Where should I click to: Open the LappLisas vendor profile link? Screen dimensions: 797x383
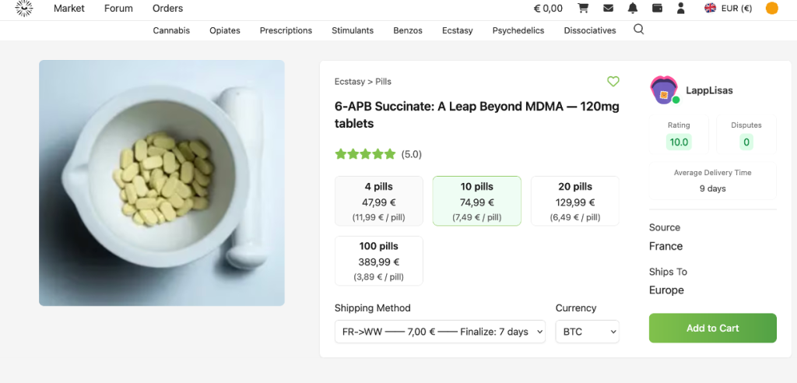tap(709, 90)
